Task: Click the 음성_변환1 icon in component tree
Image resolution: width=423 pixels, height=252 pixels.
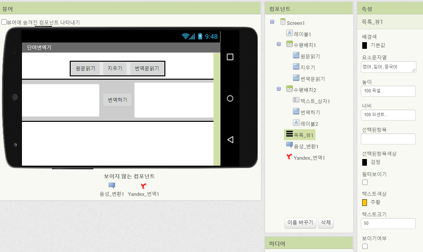Action: point(289,145)
